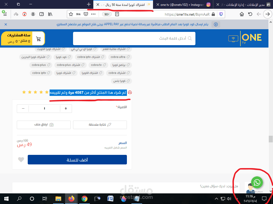Click the اشتراك مكتبة افلام tag
This screenshot has height=204, width=273.
click(x=116, y=49)
